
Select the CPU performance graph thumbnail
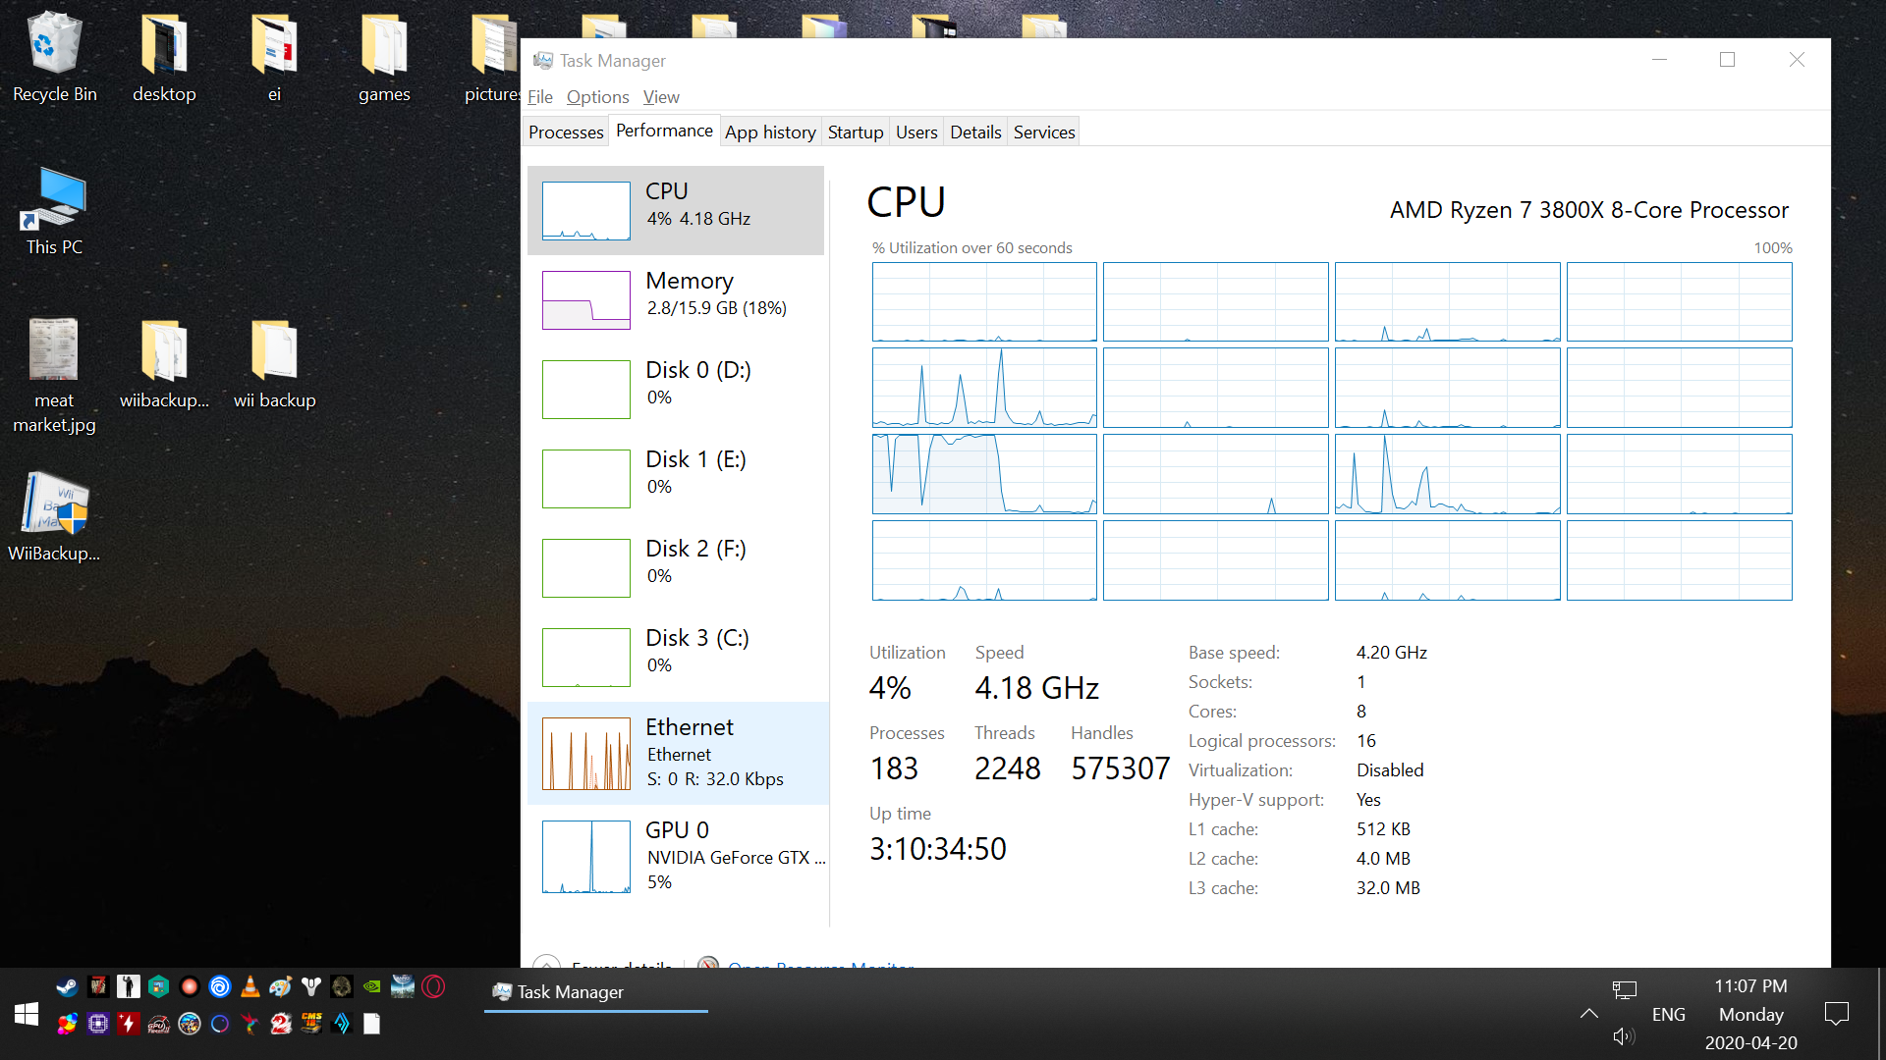[586, 211]
